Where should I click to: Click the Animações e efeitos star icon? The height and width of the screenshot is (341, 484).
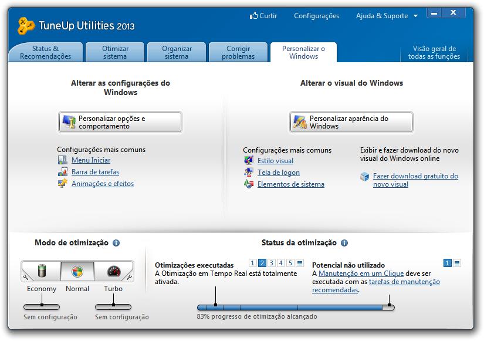(x=63, y=184)
